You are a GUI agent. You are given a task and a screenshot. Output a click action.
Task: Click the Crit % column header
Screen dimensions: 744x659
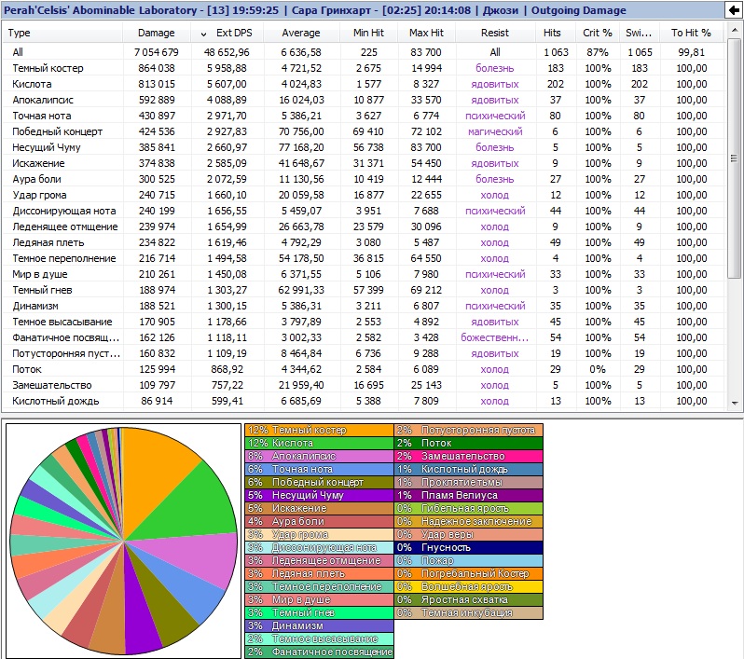pyautogui.click(x=598, y=33)
